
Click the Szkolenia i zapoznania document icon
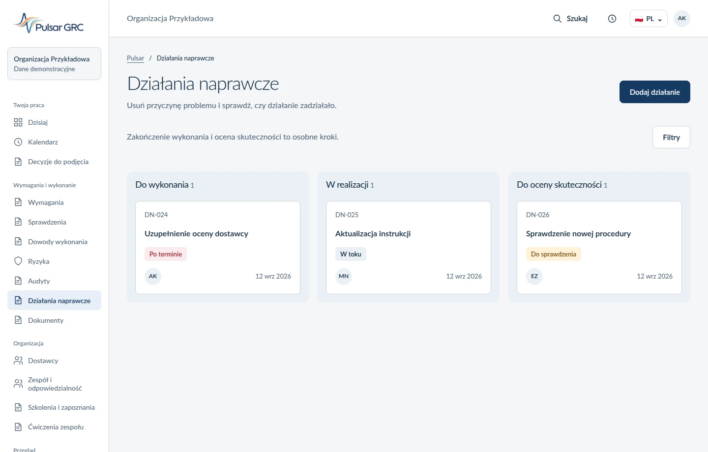tap(18, 407)
